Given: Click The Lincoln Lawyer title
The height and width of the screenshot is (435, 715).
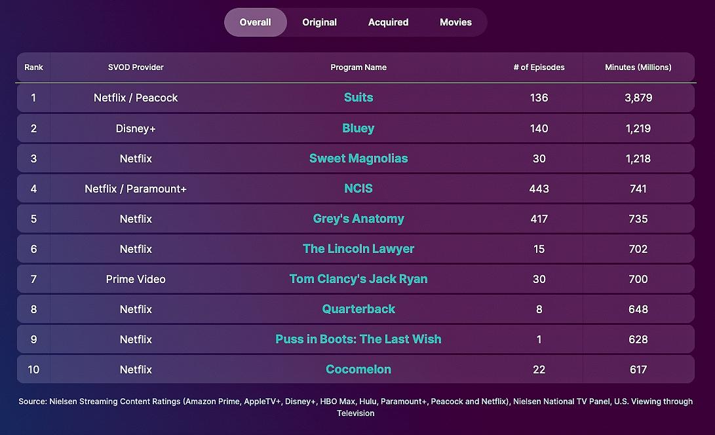Looking at the screenshot, I should pyautogui.click(x=358, y=249).
